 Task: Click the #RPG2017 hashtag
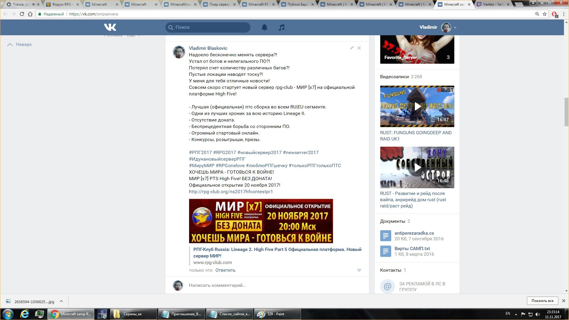pyautogui.click(x=225, y=153)
